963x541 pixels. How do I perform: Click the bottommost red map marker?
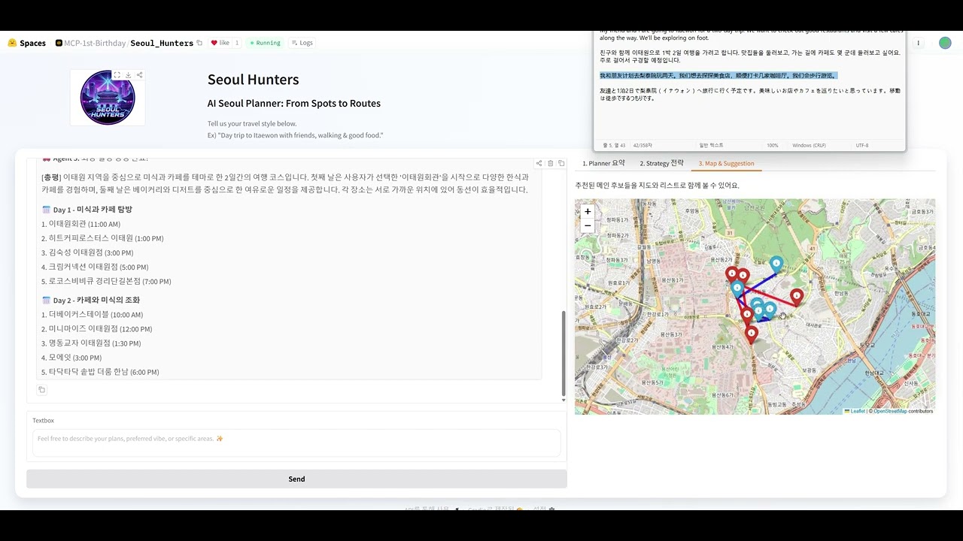tap(751, 335)
